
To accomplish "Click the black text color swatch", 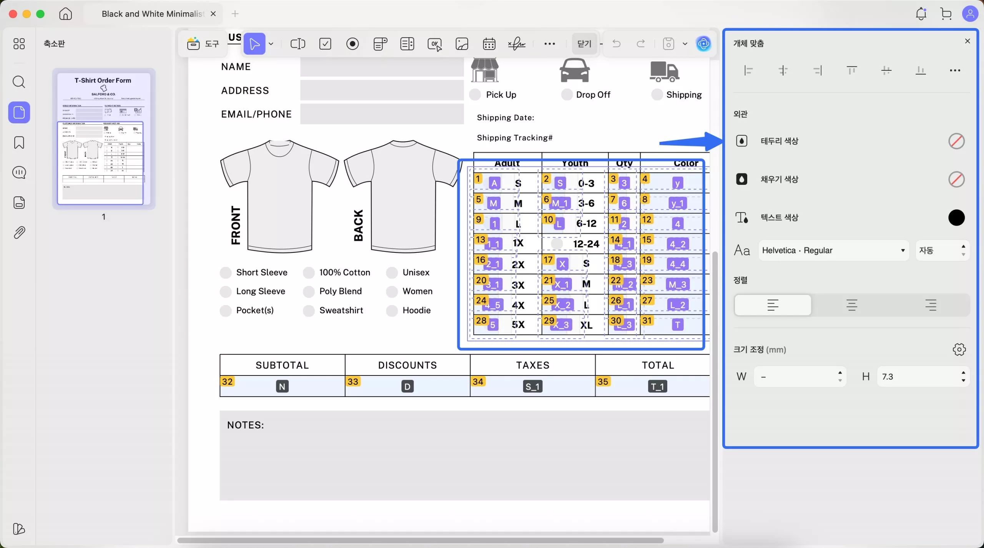I will pos(956,218).
